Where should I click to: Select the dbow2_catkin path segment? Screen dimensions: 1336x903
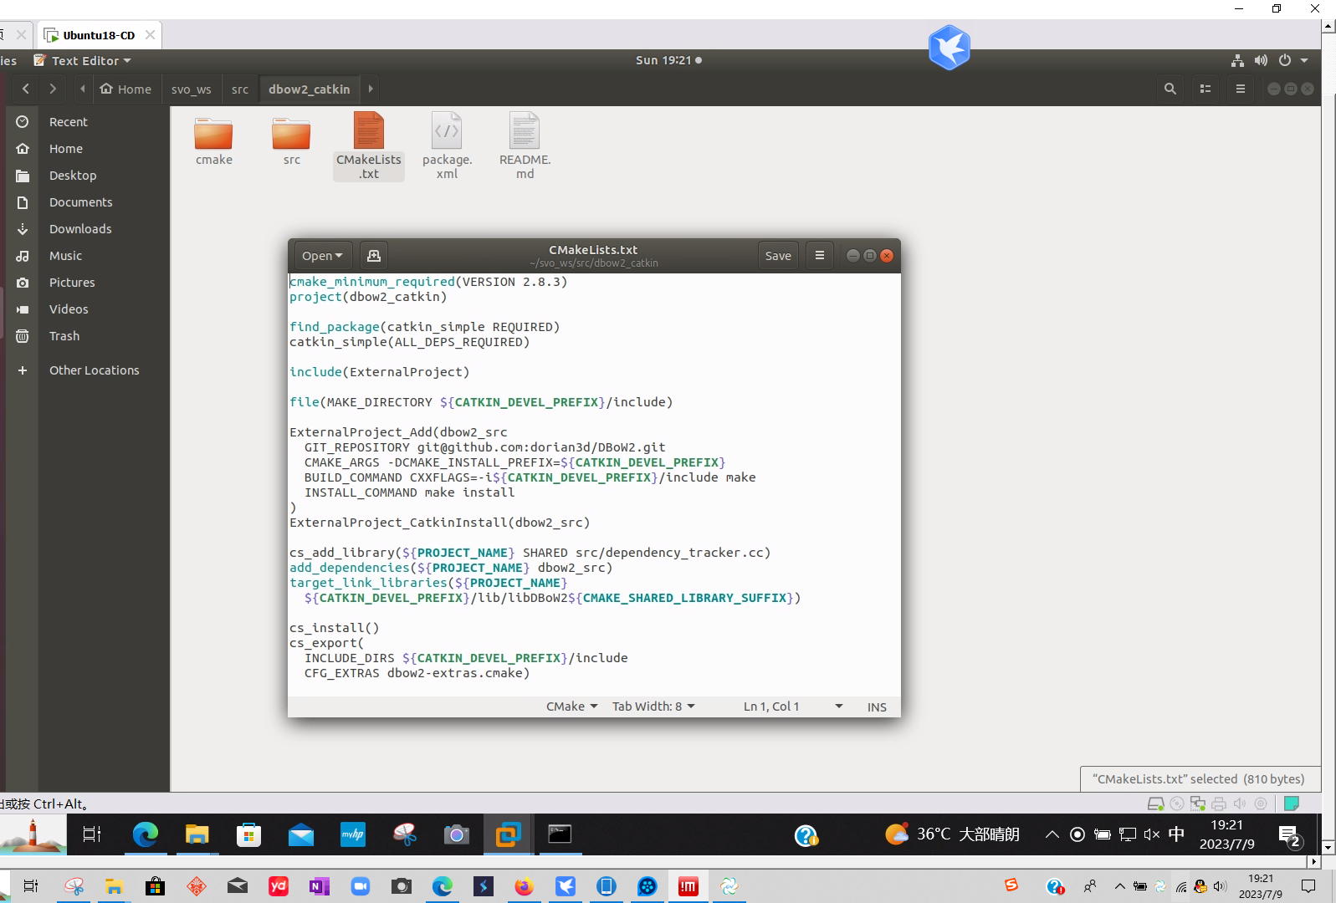[310, 89]
